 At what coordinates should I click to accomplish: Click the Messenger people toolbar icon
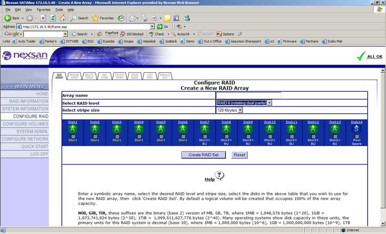187,18
